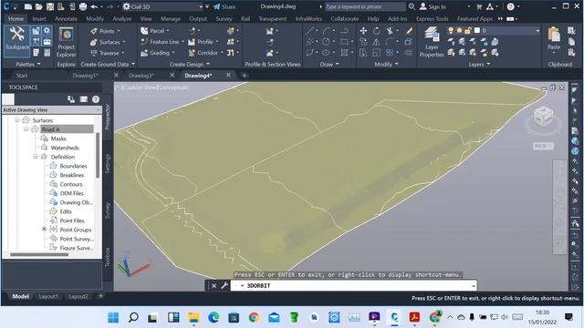Switch to the Annotate ribbon tab
Image resolution: width=584 pixels, height=328 pixels.
(66, 18)
